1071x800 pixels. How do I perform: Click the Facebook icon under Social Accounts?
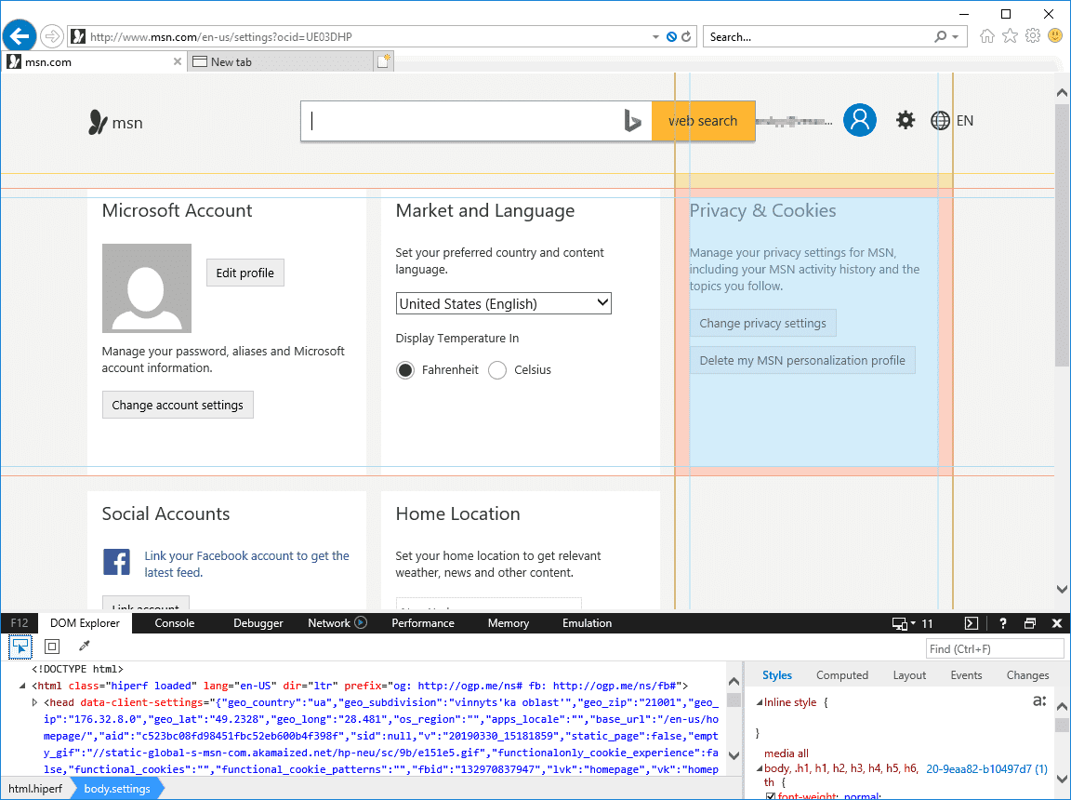point(117,562)
